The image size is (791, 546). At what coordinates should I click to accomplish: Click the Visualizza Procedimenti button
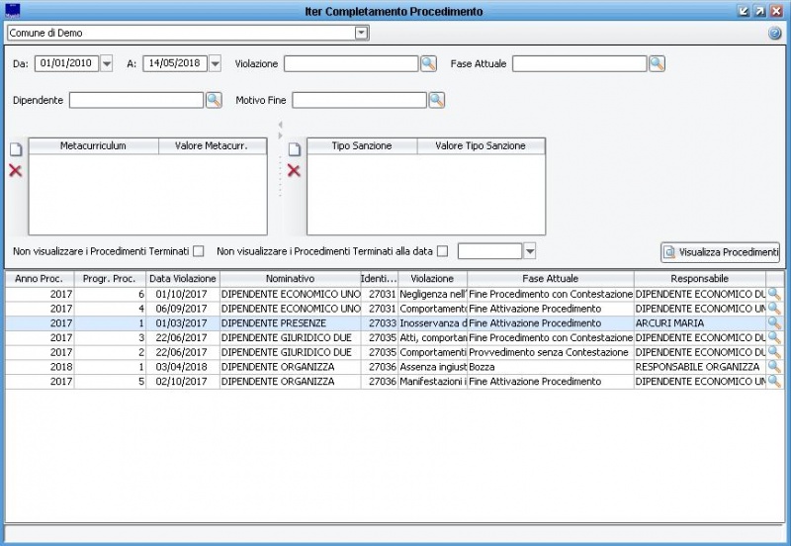[x=721, y=252]
